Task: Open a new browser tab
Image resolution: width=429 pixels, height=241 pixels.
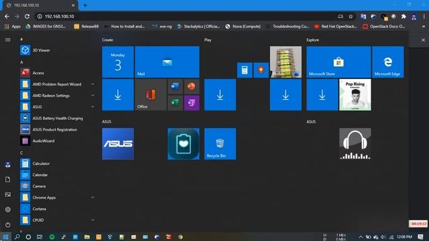Action: click(85, 5)
